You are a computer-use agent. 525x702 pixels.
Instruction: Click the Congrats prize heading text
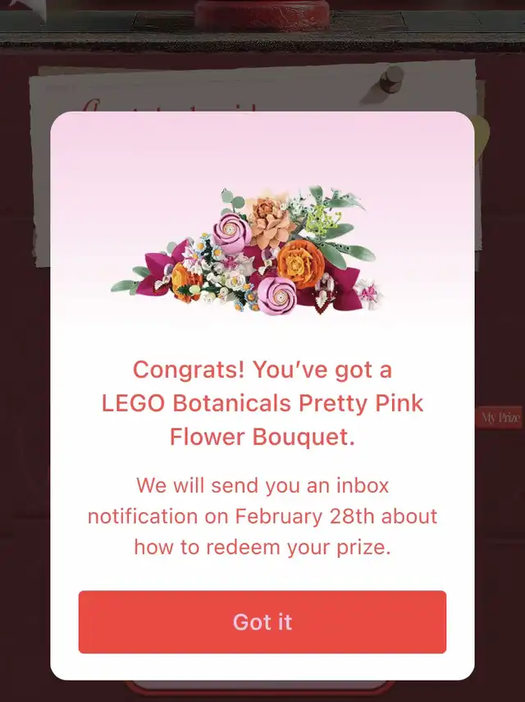click(262, 403)
